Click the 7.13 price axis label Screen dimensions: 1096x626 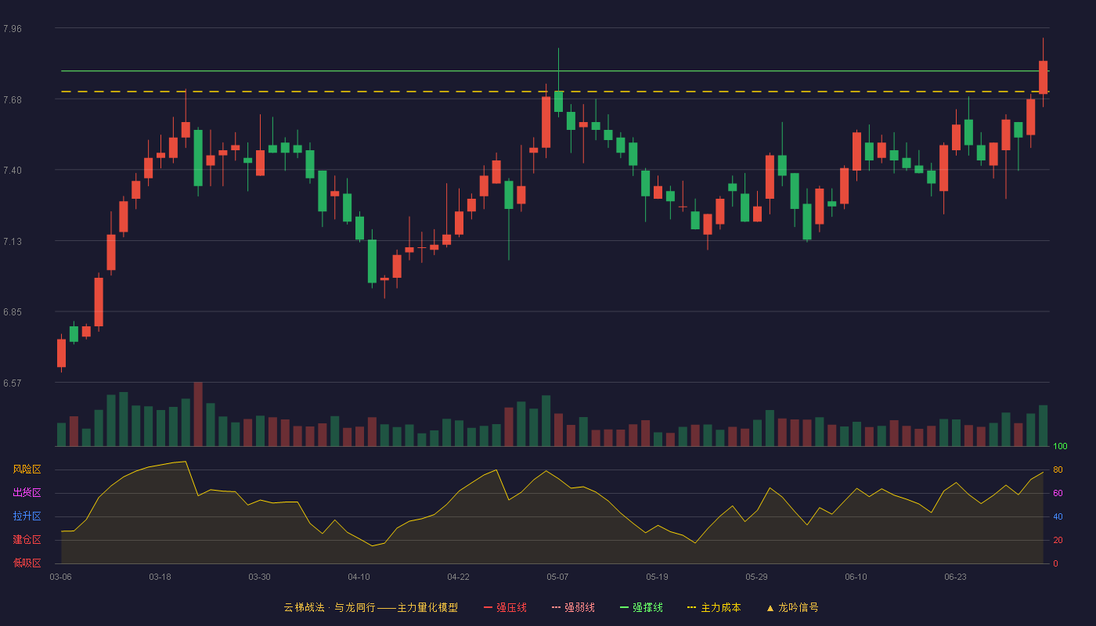click(13, 242)
